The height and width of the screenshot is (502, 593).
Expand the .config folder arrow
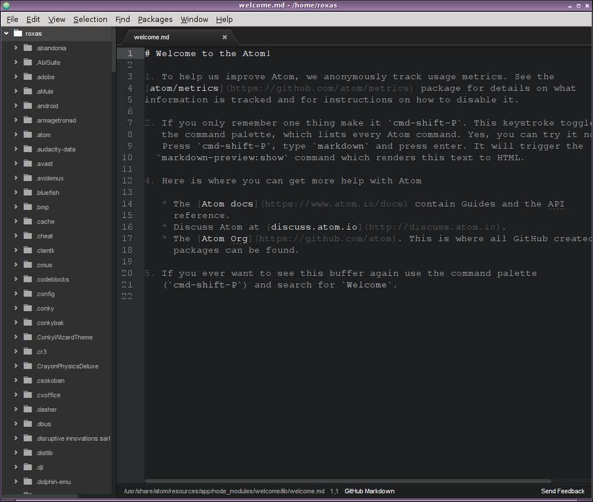coord(16,294)
